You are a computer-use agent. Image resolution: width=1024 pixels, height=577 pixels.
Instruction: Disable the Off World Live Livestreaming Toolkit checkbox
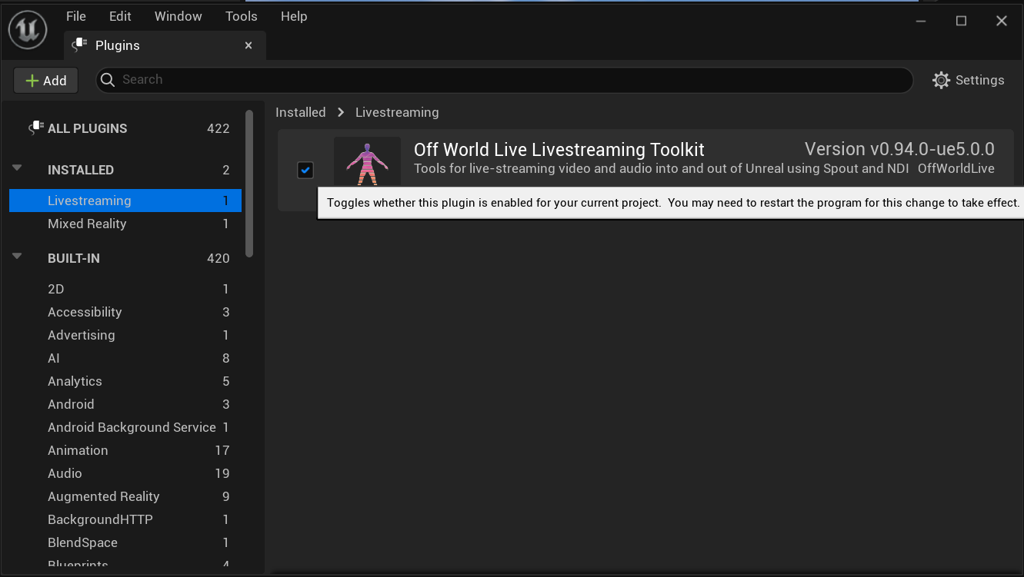[305, 170]
